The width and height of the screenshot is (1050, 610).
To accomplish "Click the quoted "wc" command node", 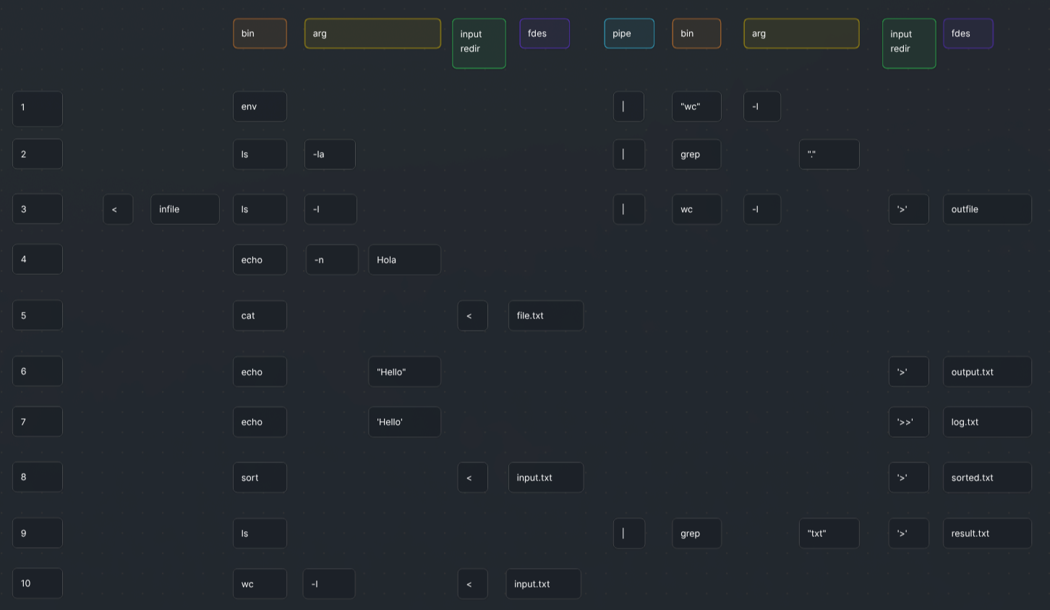I will (696, 106).
